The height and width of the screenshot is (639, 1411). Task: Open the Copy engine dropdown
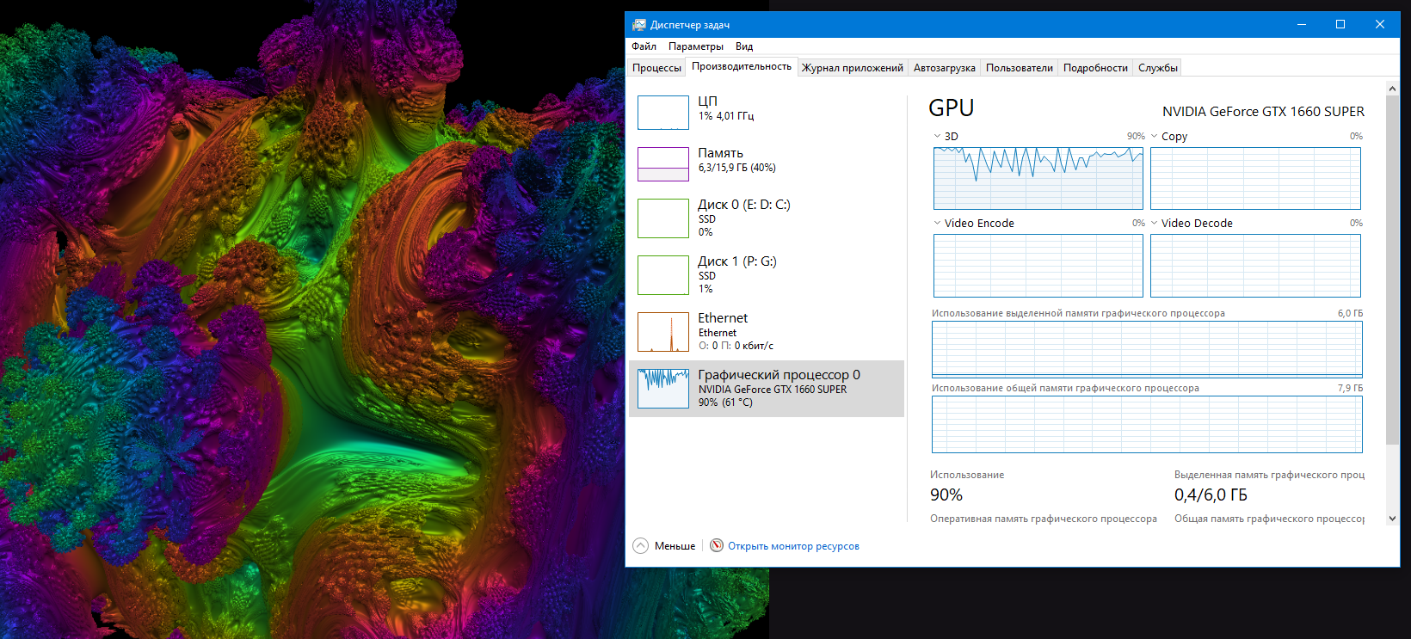[x=1155, y=136]
